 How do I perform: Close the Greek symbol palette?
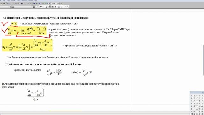tap(203, 93)
